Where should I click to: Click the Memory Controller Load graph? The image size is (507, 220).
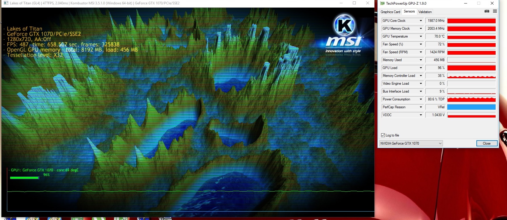[x=471, y=76]
